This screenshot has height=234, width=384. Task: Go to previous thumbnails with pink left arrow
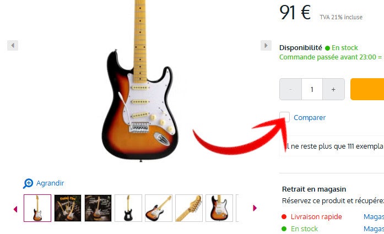[x=15, y=209]
